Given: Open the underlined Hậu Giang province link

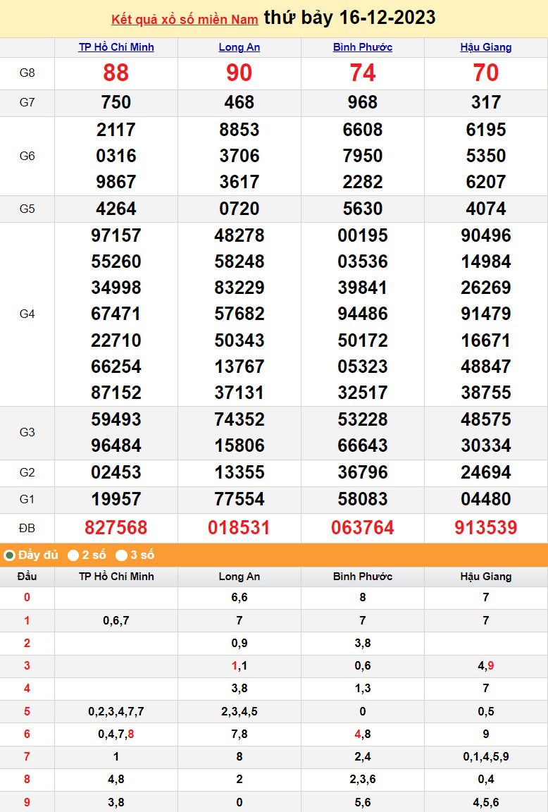Looking at the screenshot, I should pos(486,47).
